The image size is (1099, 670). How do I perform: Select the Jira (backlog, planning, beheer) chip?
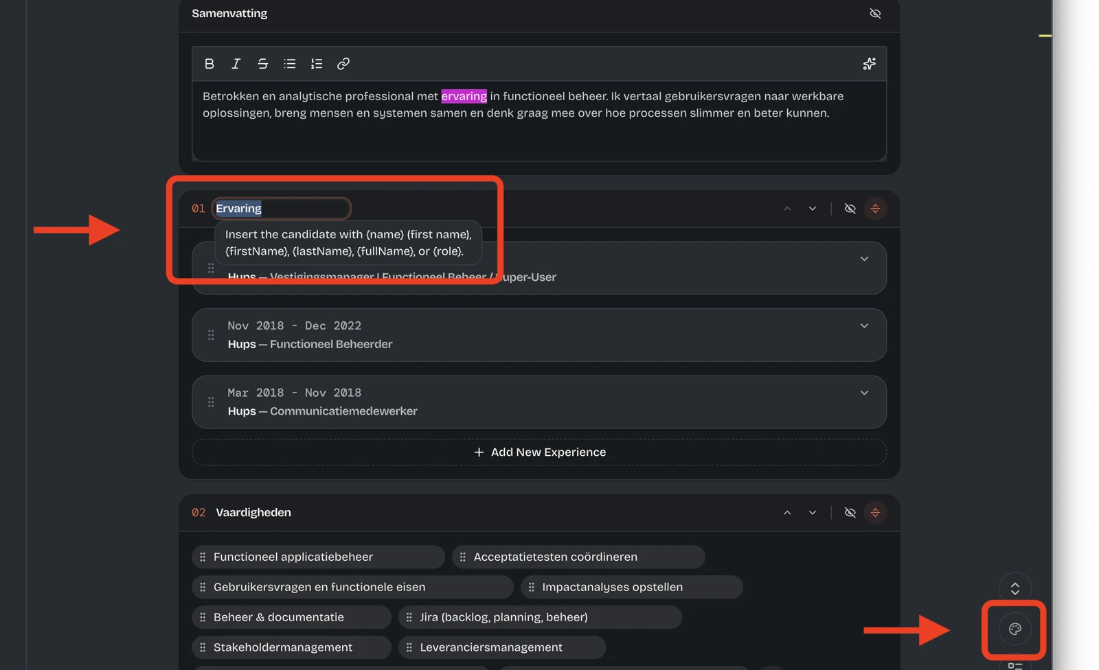pos(540,618)
